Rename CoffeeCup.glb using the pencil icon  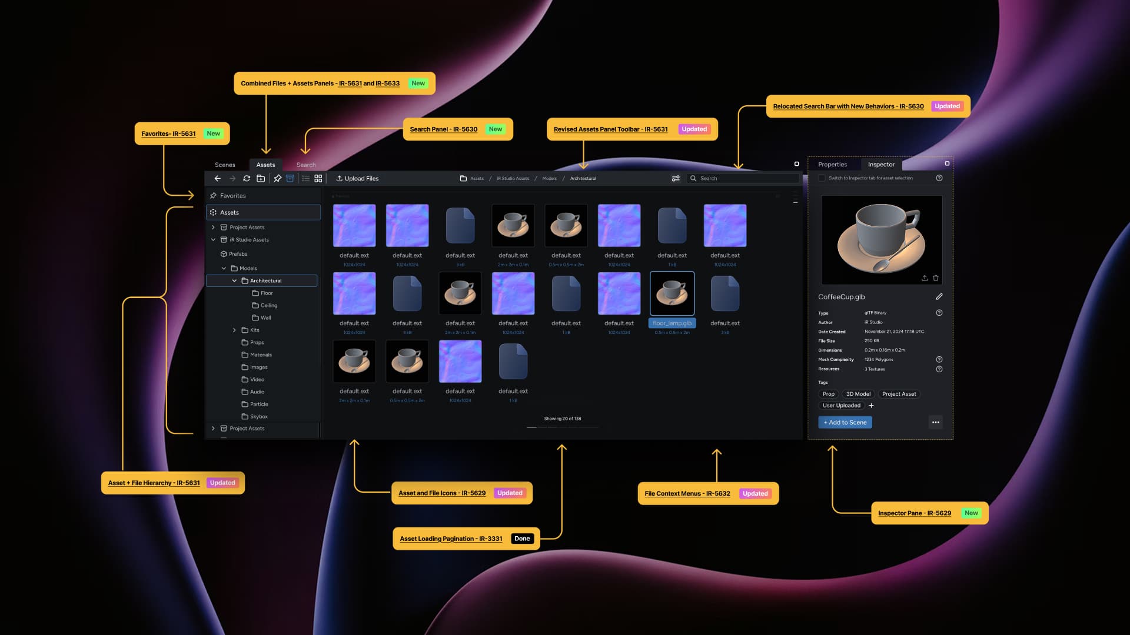point(940,297)
